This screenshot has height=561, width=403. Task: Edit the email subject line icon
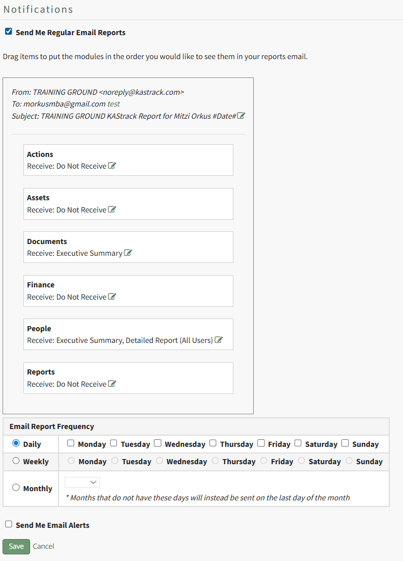241,116
